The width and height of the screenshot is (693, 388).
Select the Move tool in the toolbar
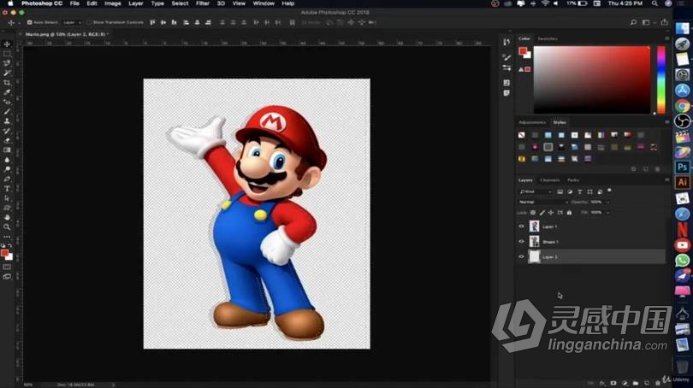(x=7, y=44)
